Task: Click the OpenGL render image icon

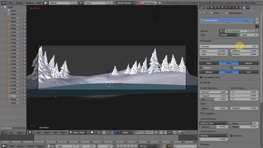Action: pyautogui.click(x=179, y=132)
